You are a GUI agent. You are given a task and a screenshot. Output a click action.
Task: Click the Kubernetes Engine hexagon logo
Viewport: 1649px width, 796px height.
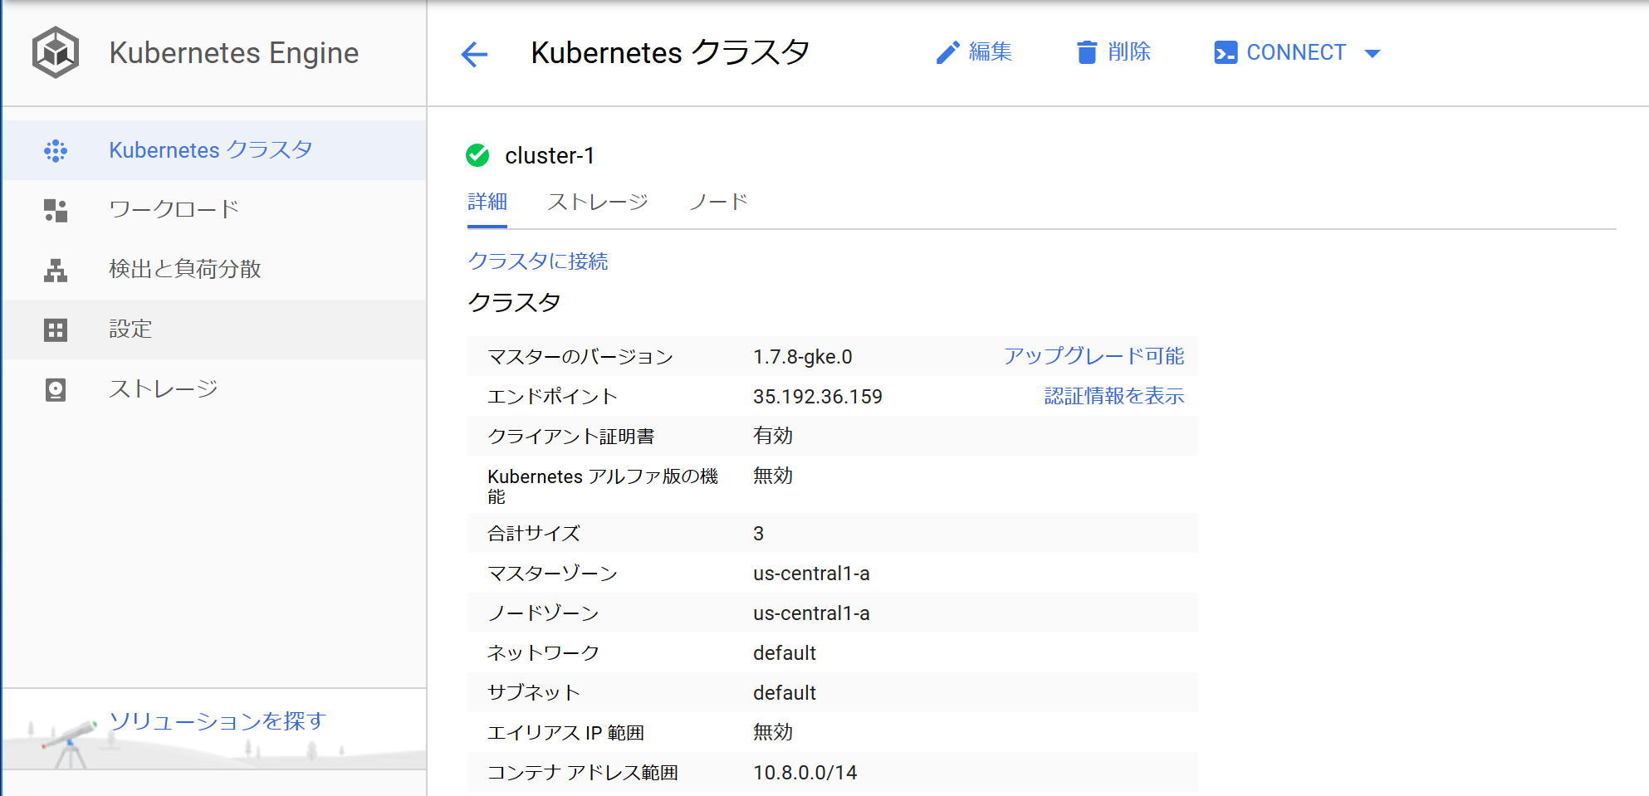tap(55, 52)
